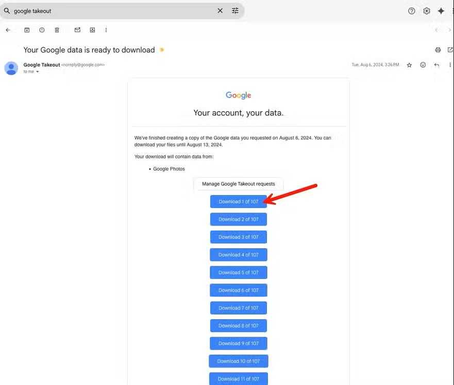Show advanced search options in search bar
The image size is (454, 385).
coord(235,11)
